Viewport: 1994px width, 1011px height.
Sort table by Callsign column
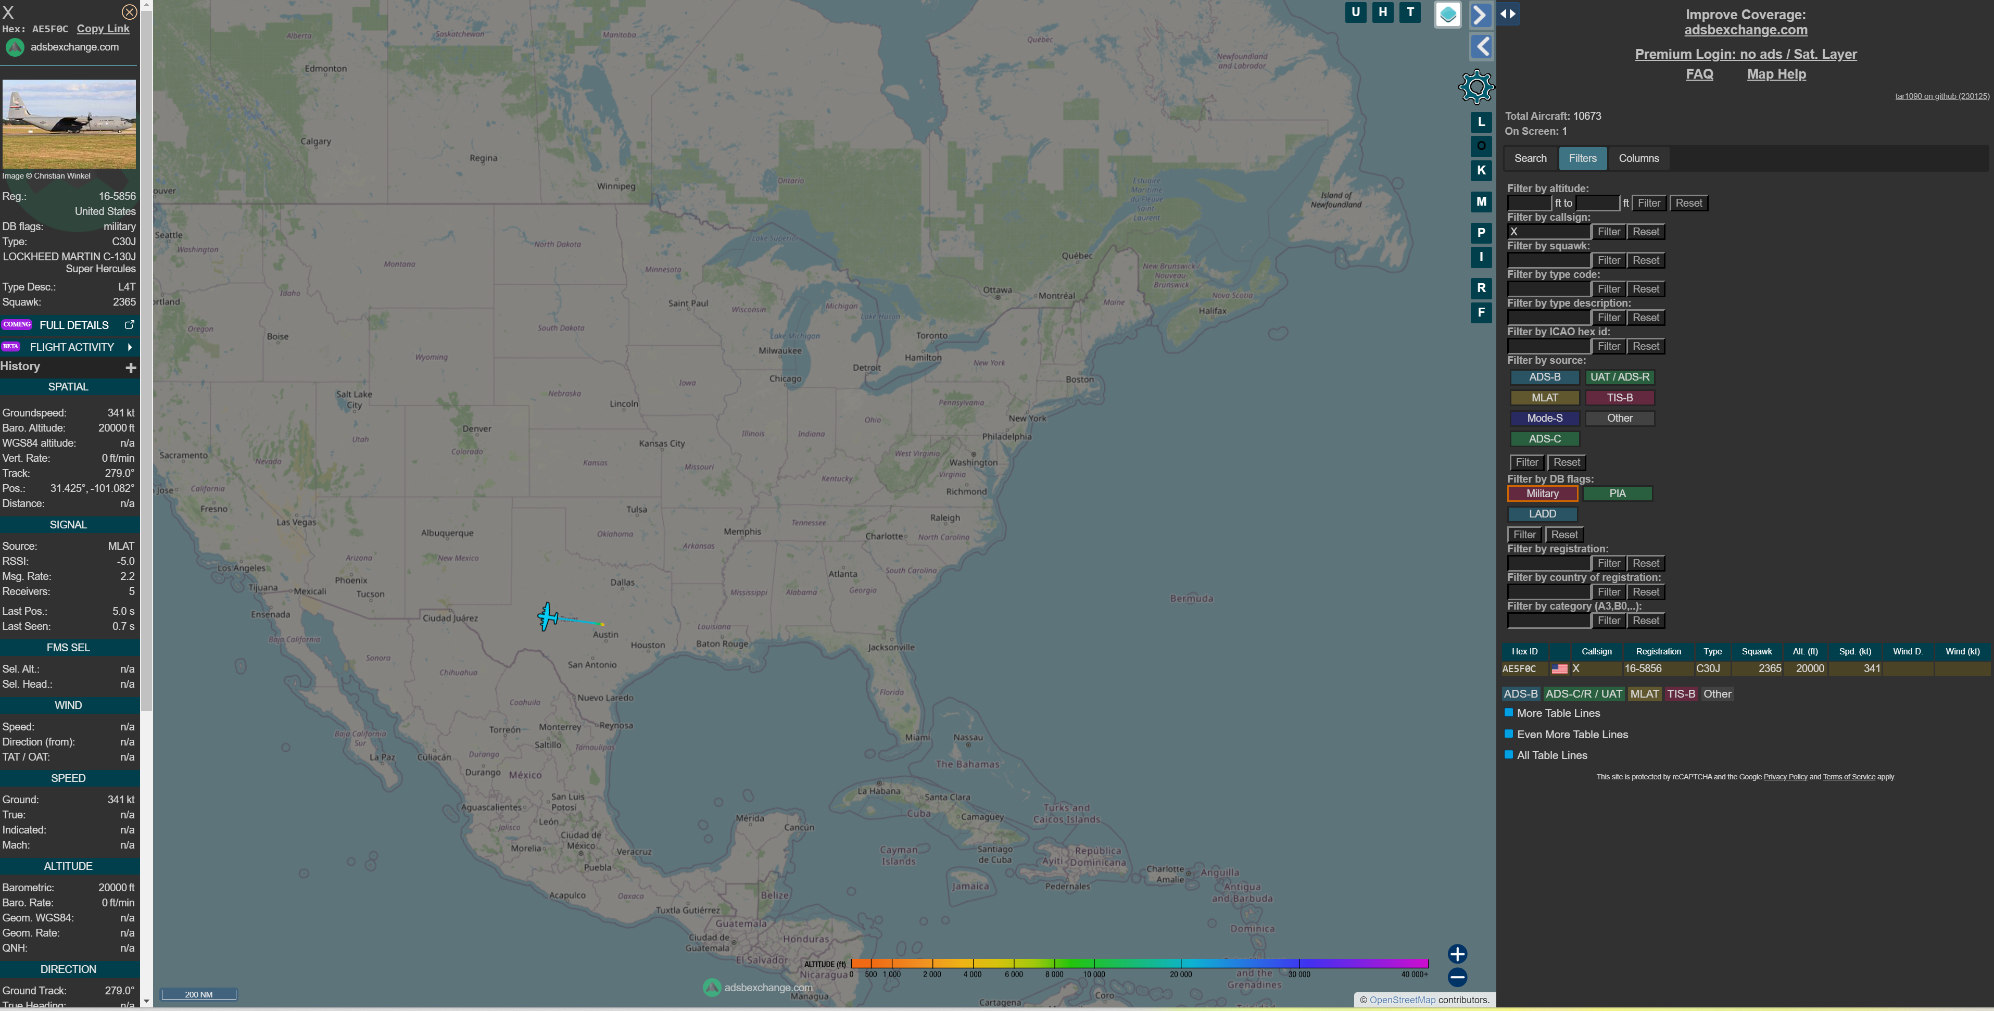pyautogui.click(x=1596, y=651)
